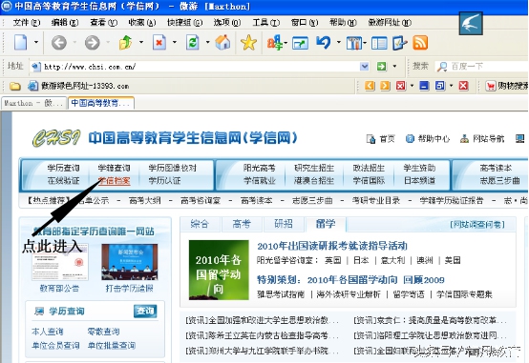Go back with the Back arrow button
Viewport: 529px width, 363px height.
pos(59,43)
